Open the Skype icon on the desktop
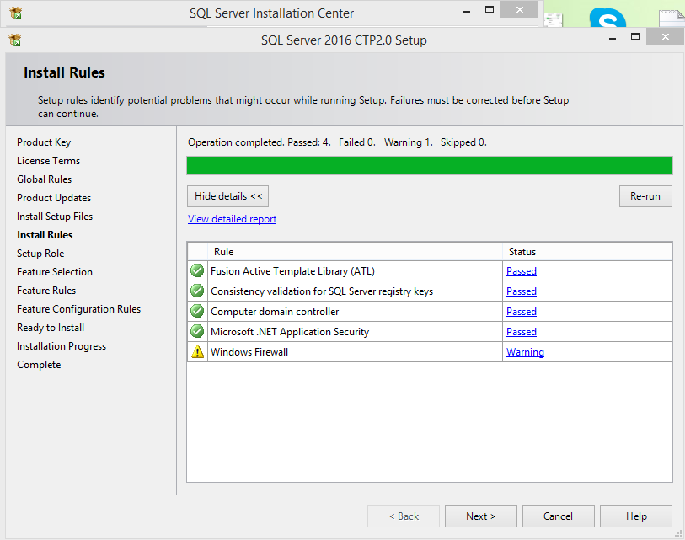Image resolution: width=685 pixels, height=540 pixels. 607,18
